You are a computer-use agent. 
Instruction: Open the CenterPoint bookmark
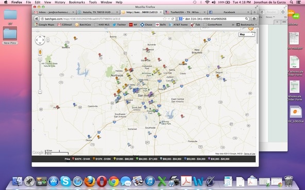[x=213, y=25]
